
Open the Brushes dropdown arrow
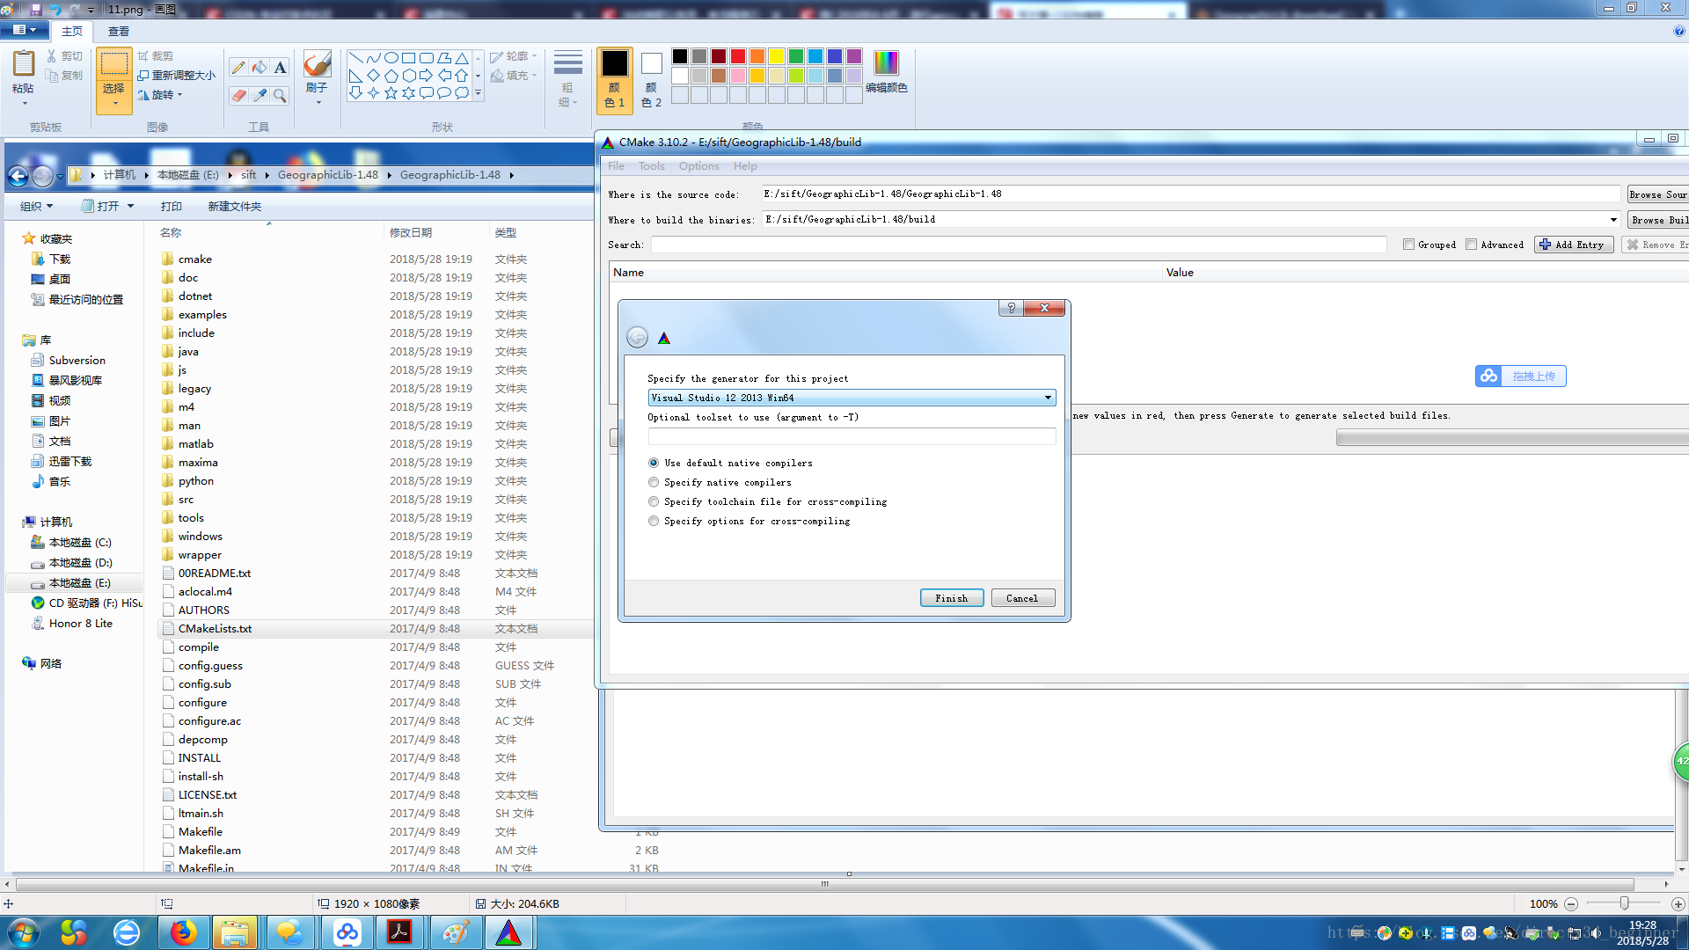[318, 103]
